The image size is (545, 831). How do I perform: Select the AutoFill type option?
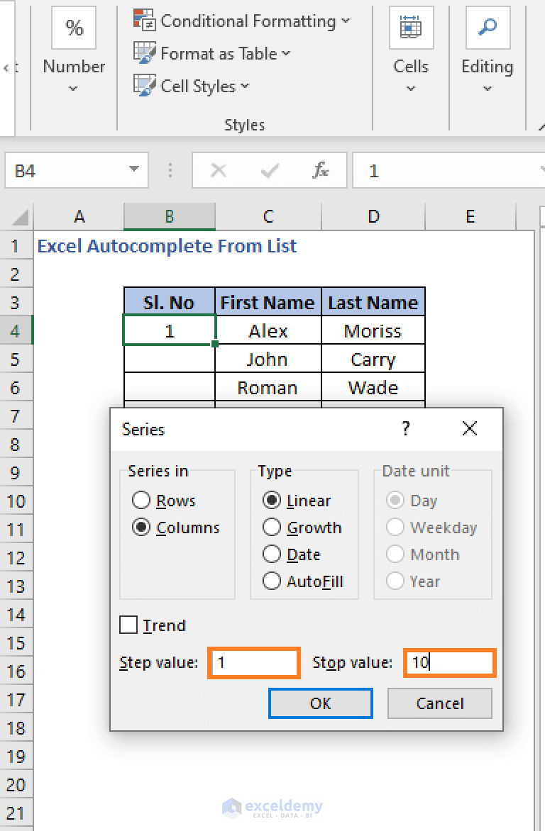272,581
